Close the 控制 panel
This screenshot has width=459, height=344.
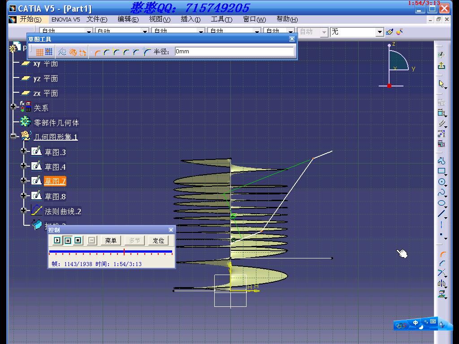tap(171, 230)
